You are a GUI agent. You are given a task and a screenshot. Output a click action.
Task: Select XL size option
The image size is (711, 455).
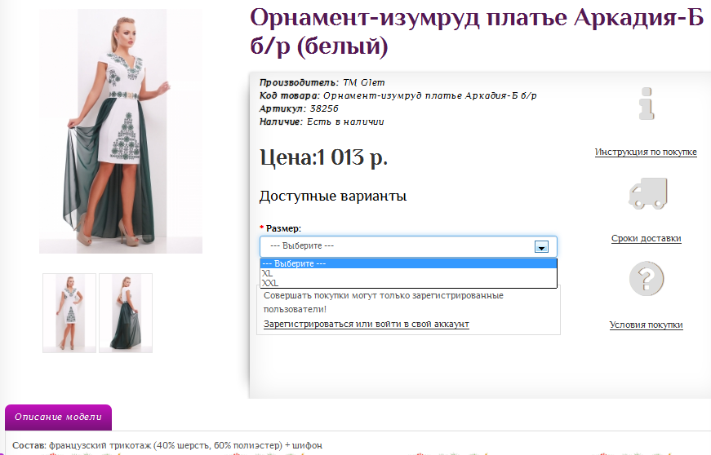click(408, 273)
